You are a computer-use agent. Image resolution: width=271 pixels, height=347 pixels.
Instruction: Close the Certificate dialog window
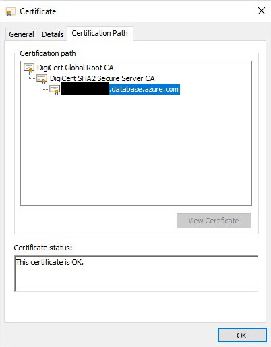click(262, 11)
